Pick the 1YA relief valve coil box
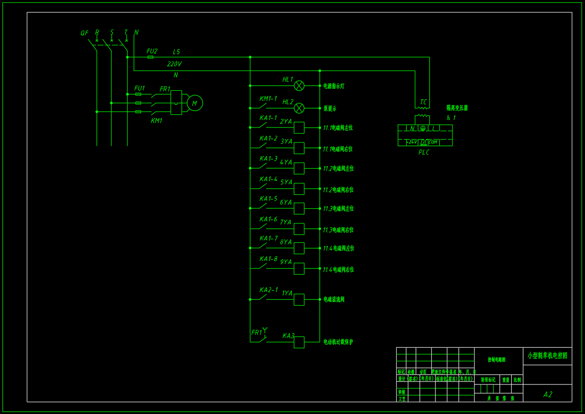 tap(299, 300)
